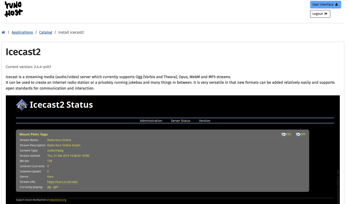Screen dimensions: 348x204
Task: Click the Mount Point /lagu heading
Action: tap(34, 134)
